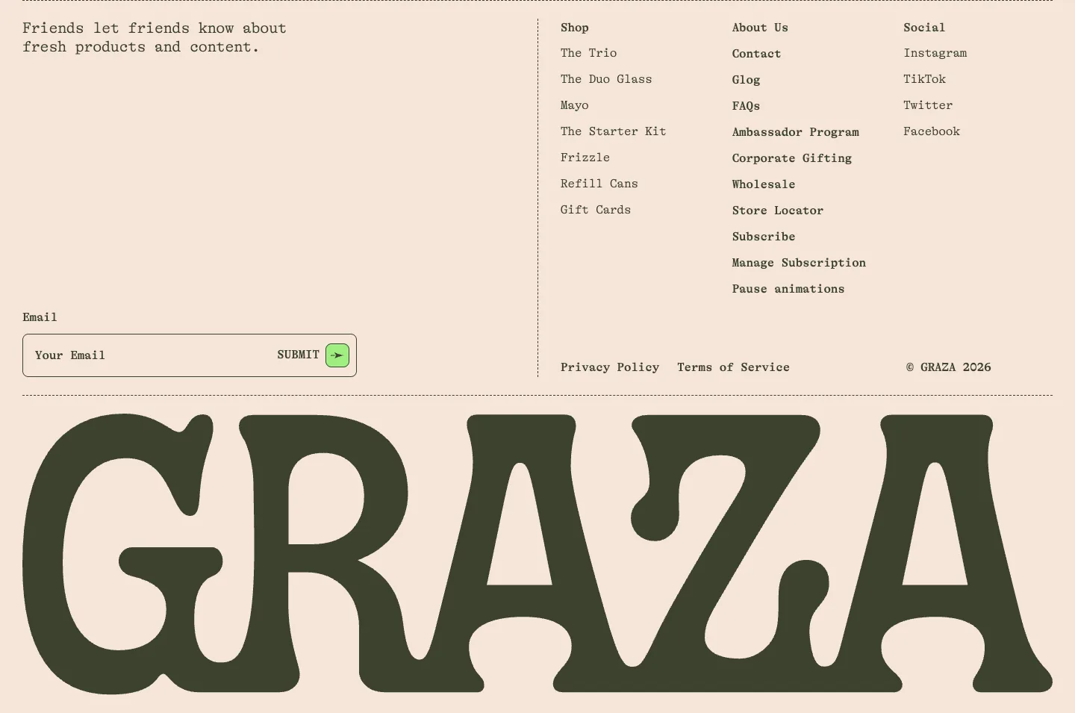The image size is (1075, 713).
Task: Click the Friends let friends know tagline
Action: [x=154, y=37]
